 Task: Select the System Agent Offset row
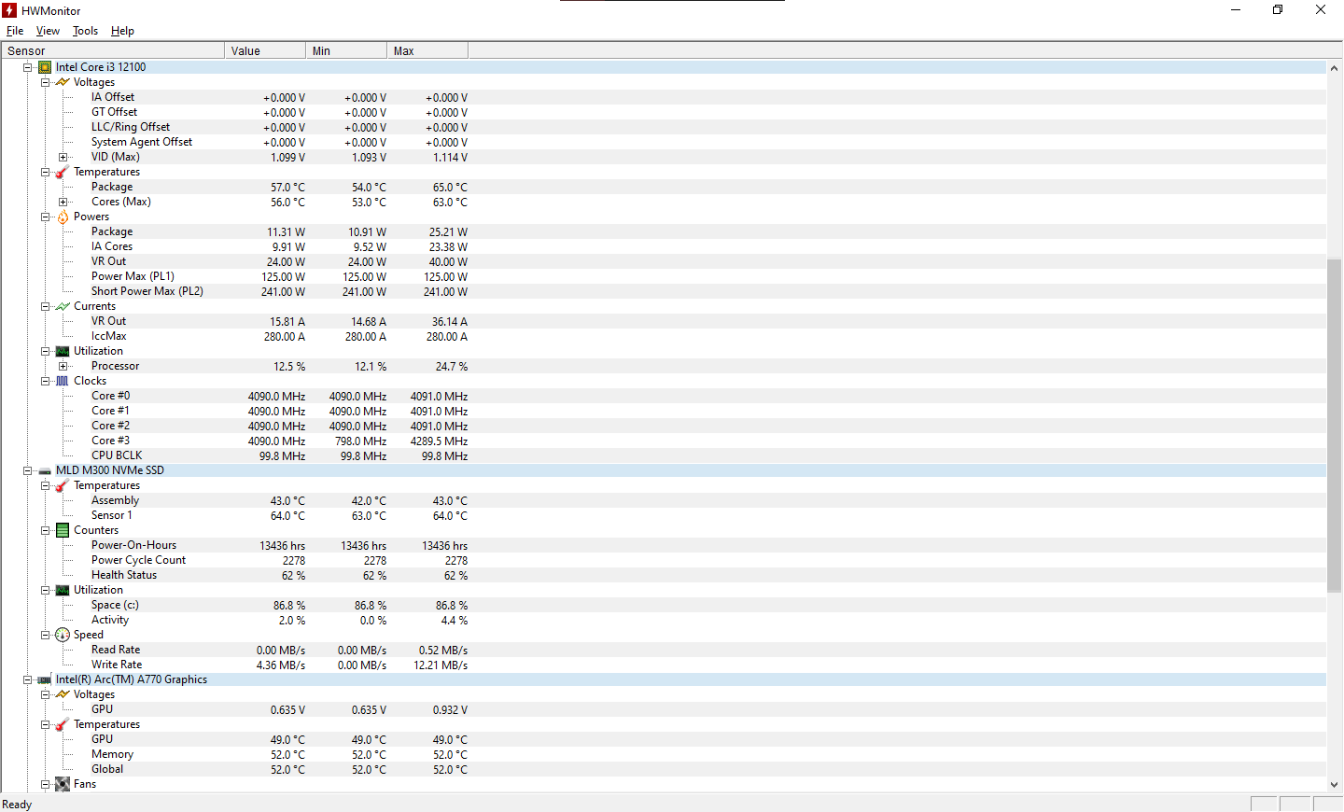point(664,142)
